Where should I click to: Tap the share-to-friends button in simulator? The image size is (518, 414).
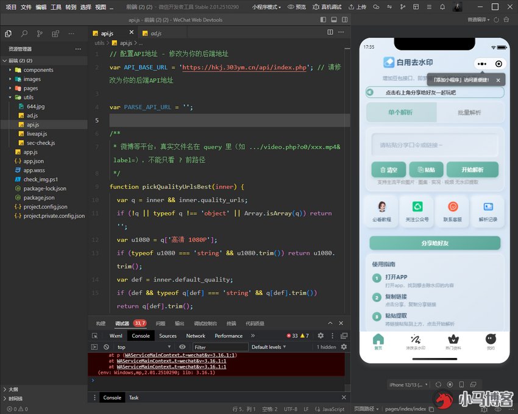[435, 243]
